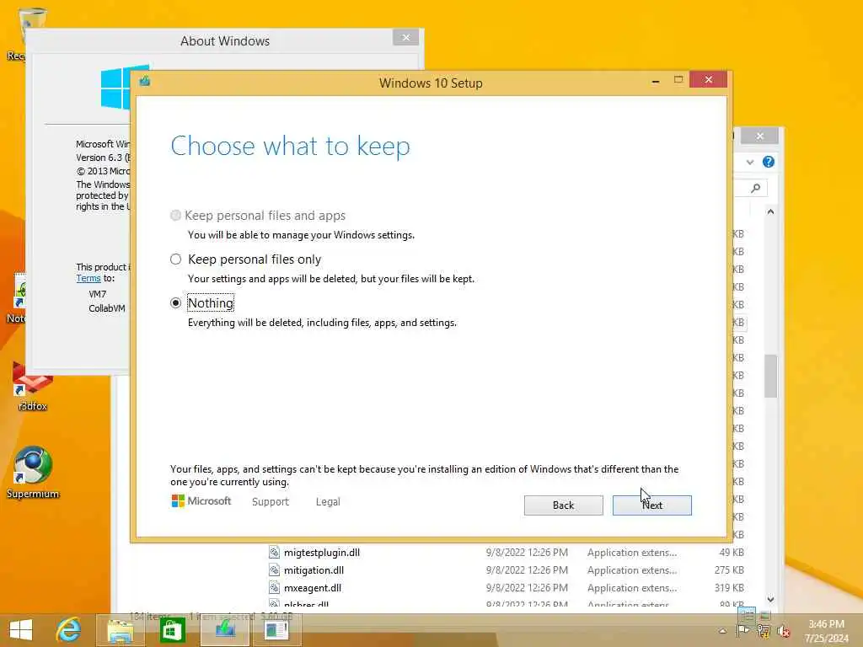Close the File Explorer window behind setup
Image resolution: width=863 pixels, height=647 pixels.
click(x=759, y=136)
